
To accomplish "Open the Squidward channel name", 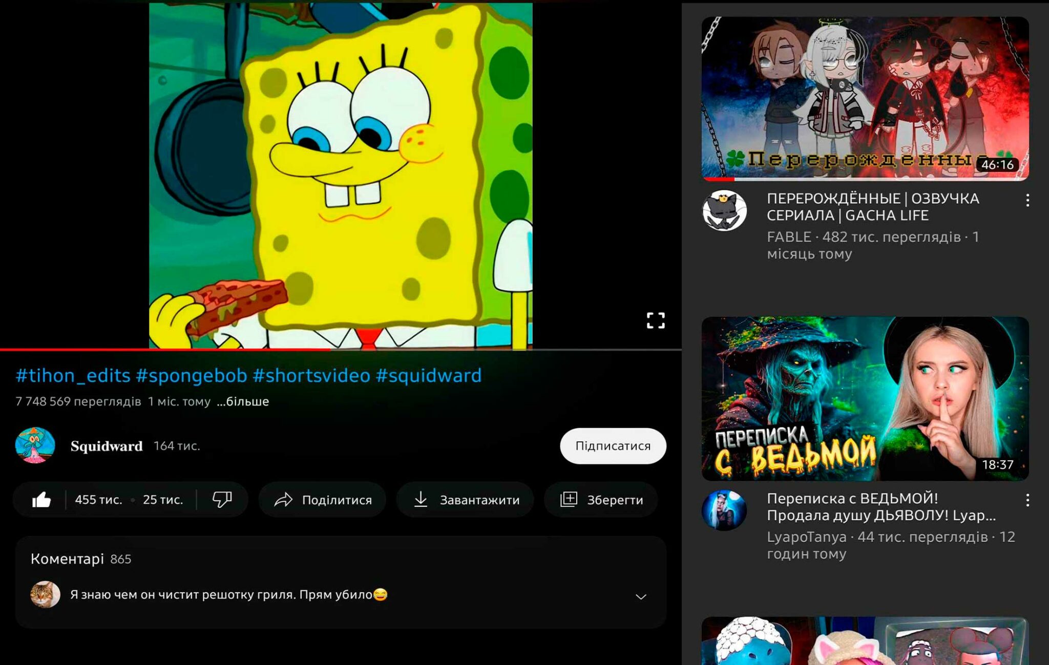I will click(x=107, y=446).
